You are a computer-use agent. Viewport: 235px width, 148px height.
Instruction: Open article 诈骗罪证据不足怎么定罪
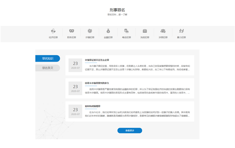pos(97,60)
